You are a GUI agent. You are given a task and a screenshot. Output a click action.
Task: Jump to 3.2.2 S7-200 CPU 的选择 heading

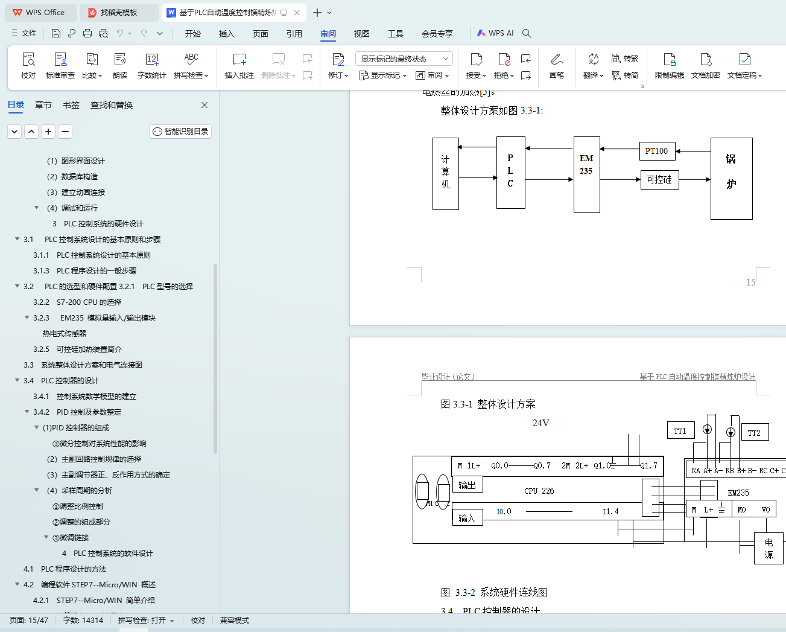click(x=77, y=302)
